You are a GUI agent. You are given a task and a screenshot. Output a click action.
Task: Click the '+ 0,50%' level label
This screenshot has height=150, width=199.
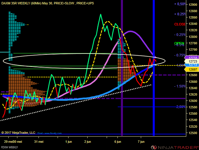click(x=180, y=4)
